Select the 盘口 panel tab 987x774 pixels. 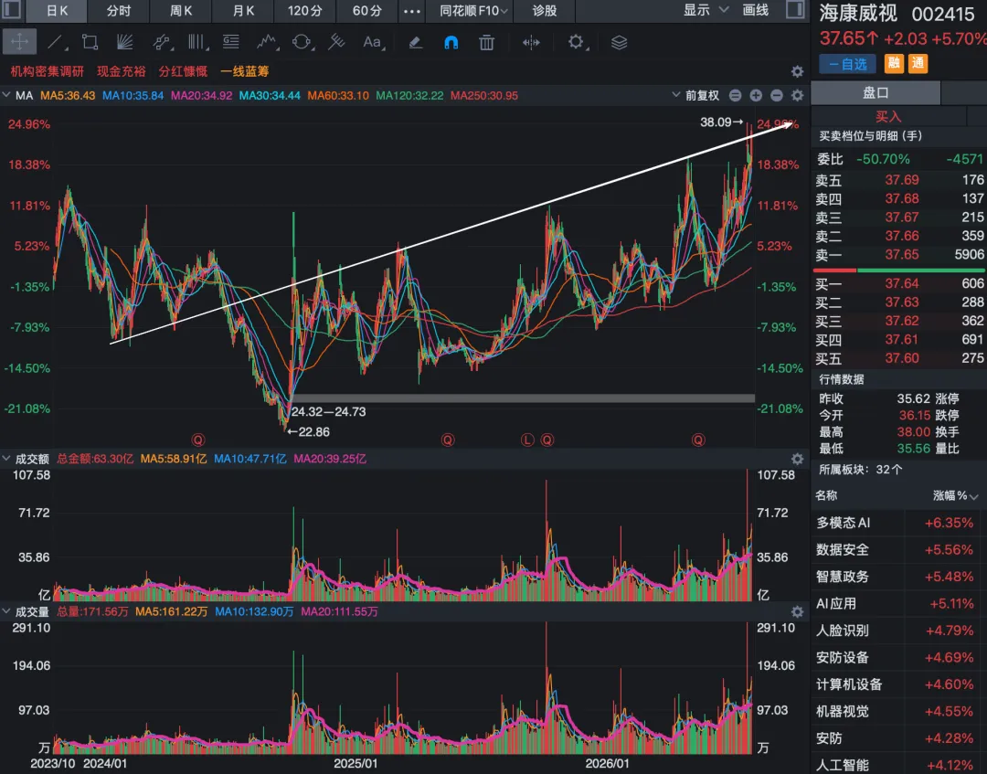tap(876, 93)
